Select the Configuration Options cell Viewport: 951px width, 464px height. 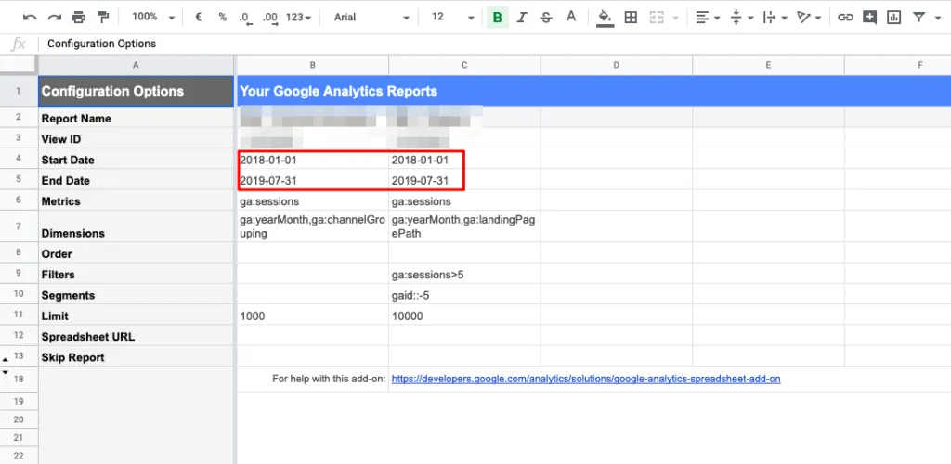point(136,92)
